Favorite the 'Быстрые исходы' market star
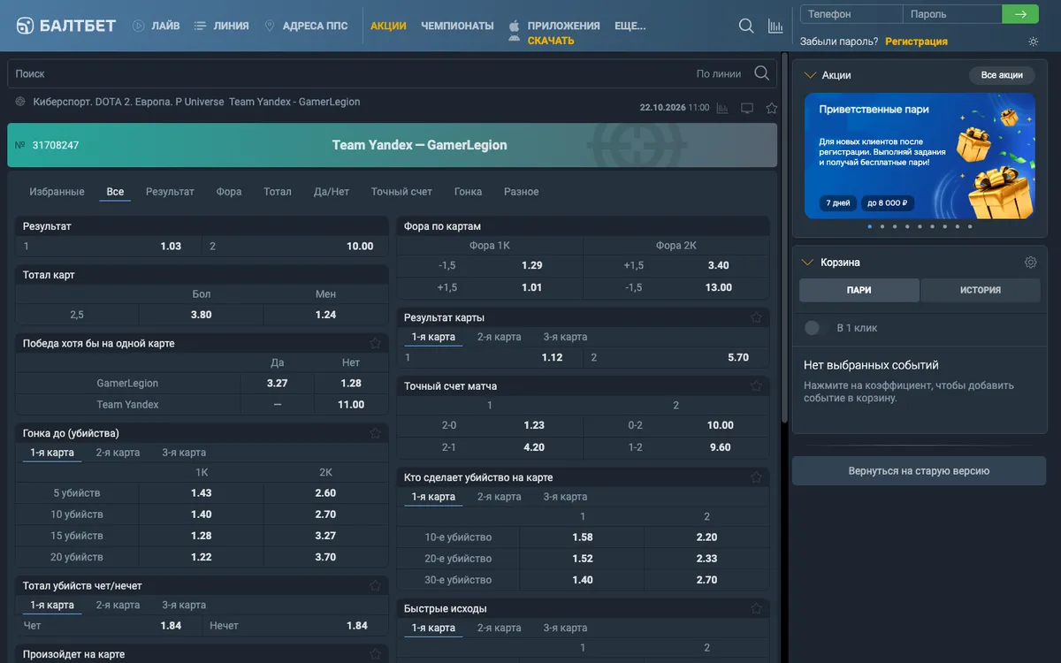Image resolution: width=1061 pixels, height=663 pixels. click(x=756, y=608)
